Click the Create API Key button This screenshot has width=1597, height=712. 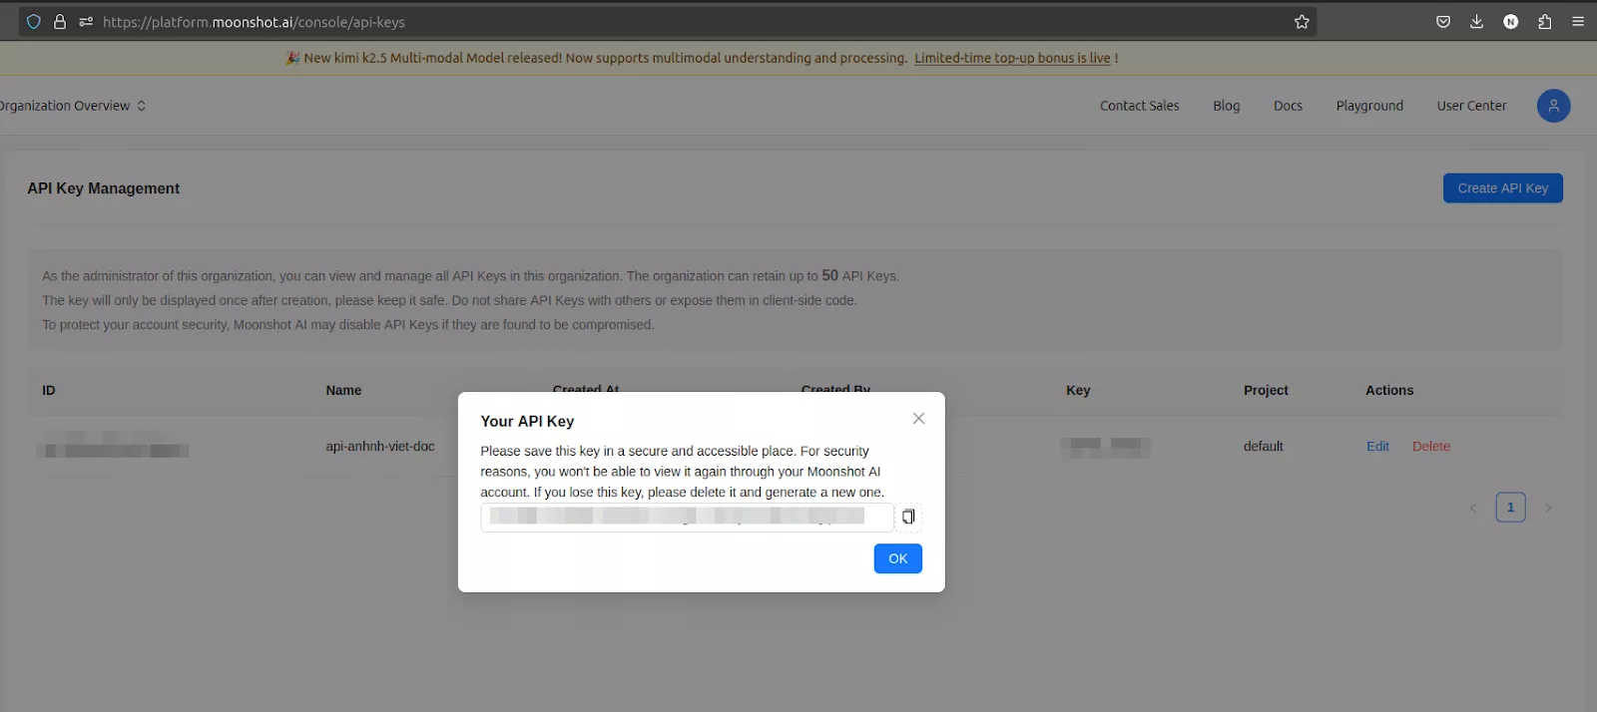tap(1502, 188)
